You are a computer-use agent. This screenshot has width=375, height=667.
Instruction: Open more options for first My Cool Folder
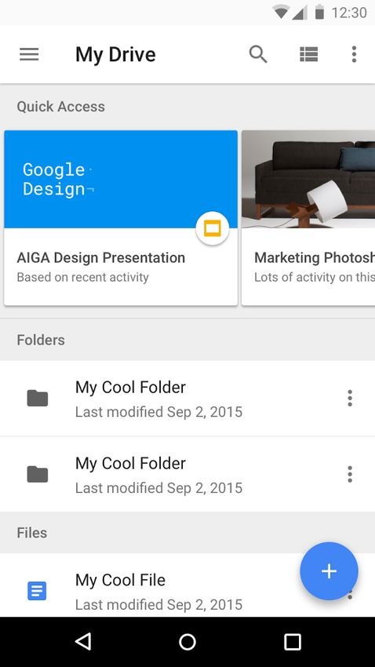(x=349, y=398)
